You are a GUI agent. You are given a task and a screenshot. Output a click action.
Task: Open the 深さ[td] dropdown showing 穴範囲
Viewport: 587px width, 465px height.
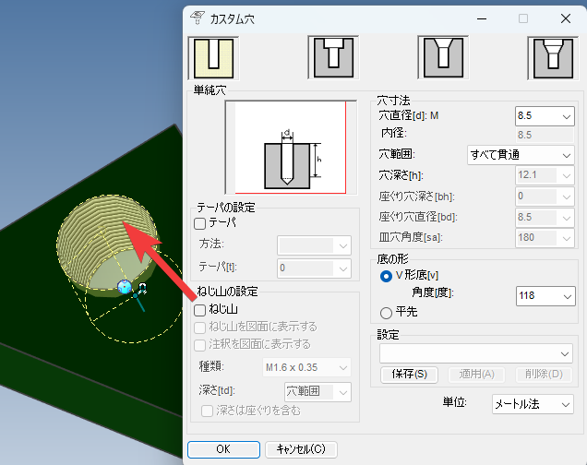click(x=317, y=392)
